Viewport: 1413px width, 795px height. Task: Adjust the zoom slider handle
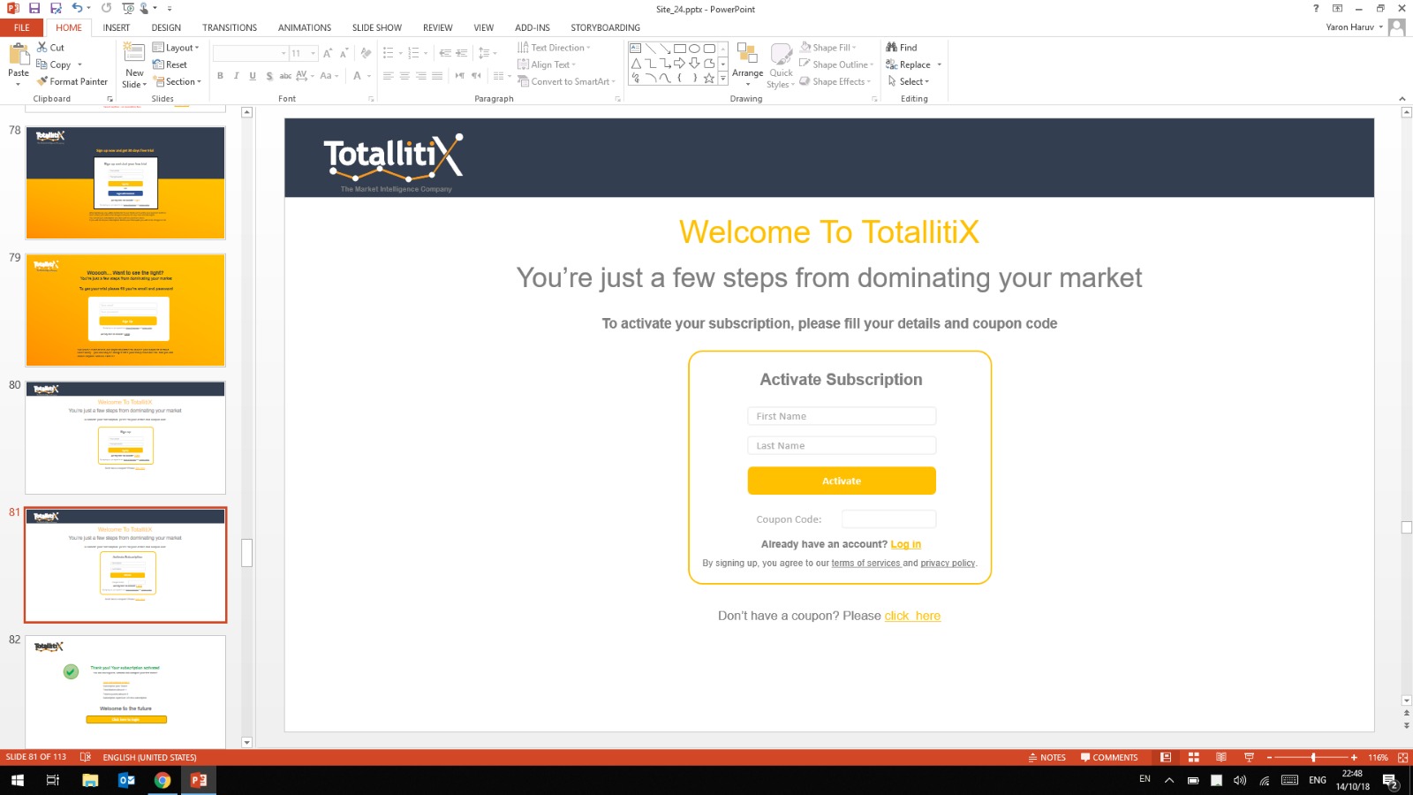pos(1313,757)
